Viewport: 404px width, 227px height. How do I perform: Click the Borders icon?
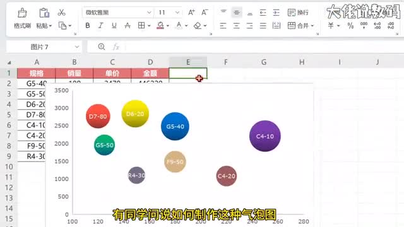pyautogui.click(x=141, y=25)
